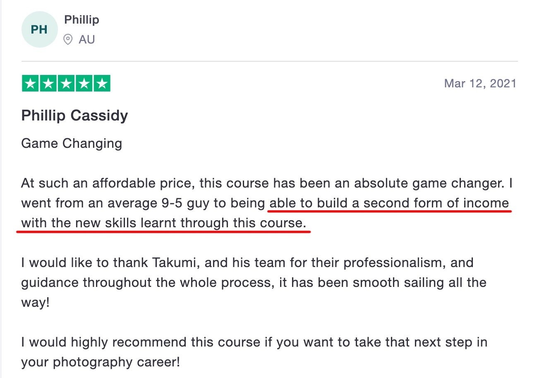The width and height of the screenshot is (537, 378).
Task: Click the location pin icon
Action: click(x=68, y=40)
